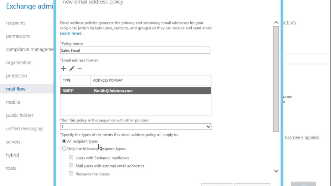Click the TYPE column header
This screenshot has height=186, width=331.
(x=67, y=80)
